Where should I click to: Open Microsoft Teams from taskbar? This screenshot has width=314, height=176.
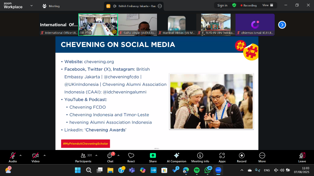click(x=132, y=170)
